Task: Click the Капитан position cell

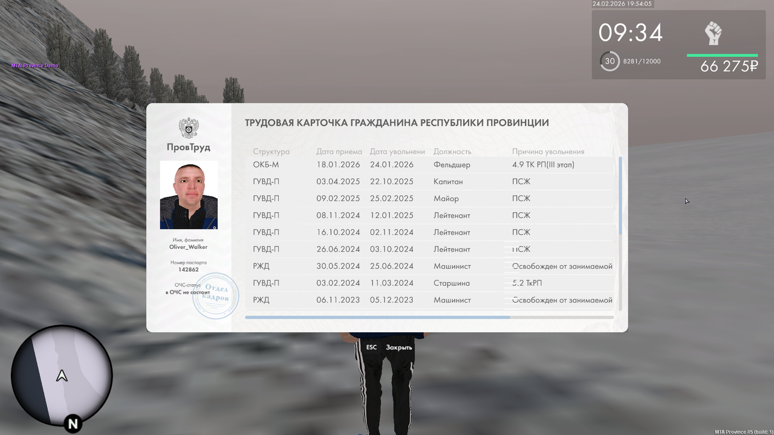Action: [448, 182]
